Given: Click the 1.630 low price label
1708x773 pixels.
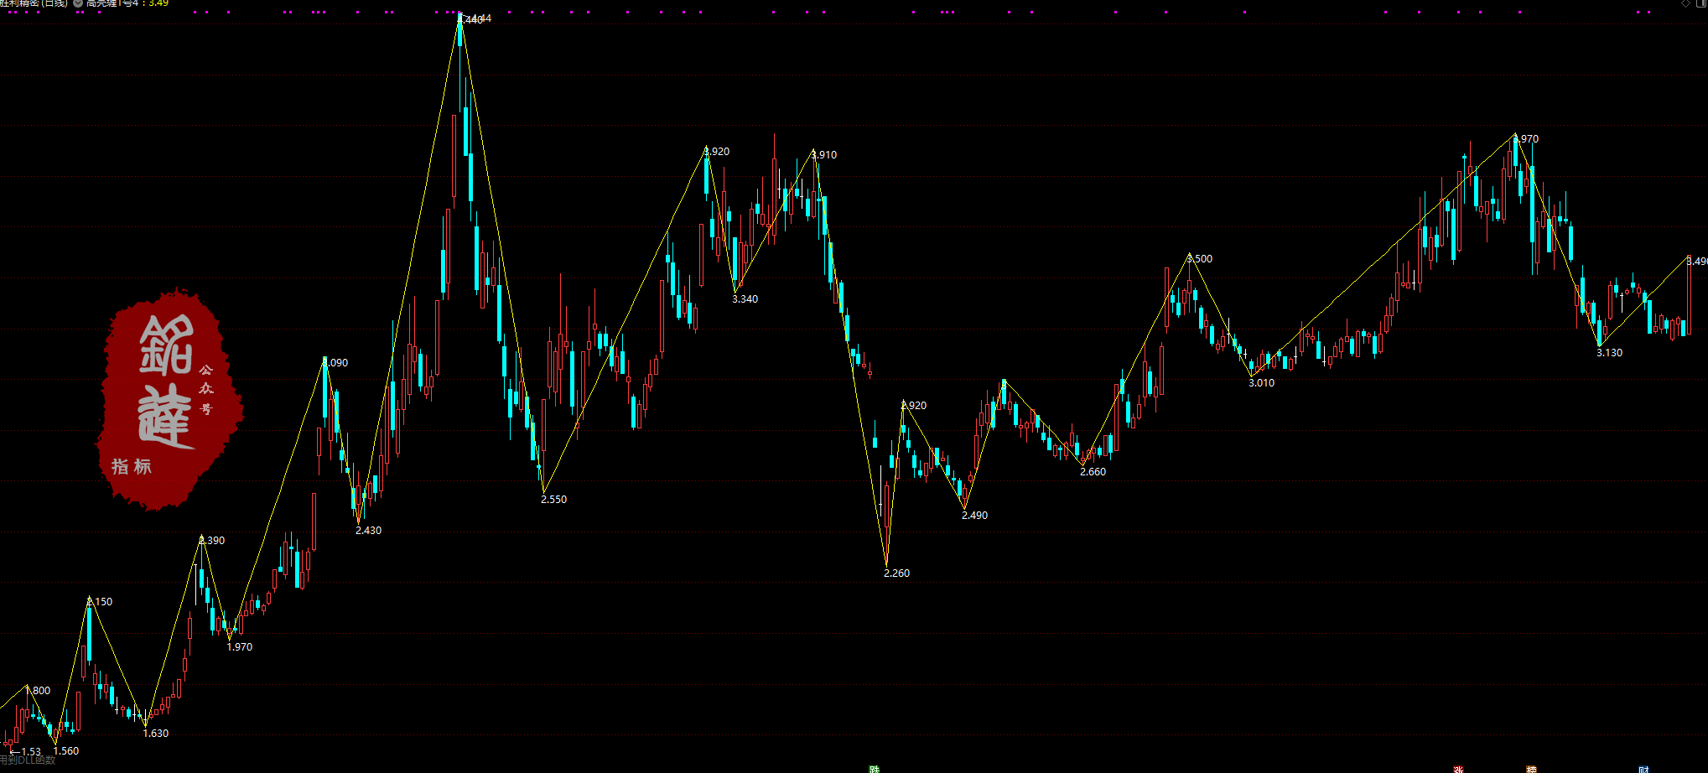Looking at the screenshot, I should coord(156,734).
